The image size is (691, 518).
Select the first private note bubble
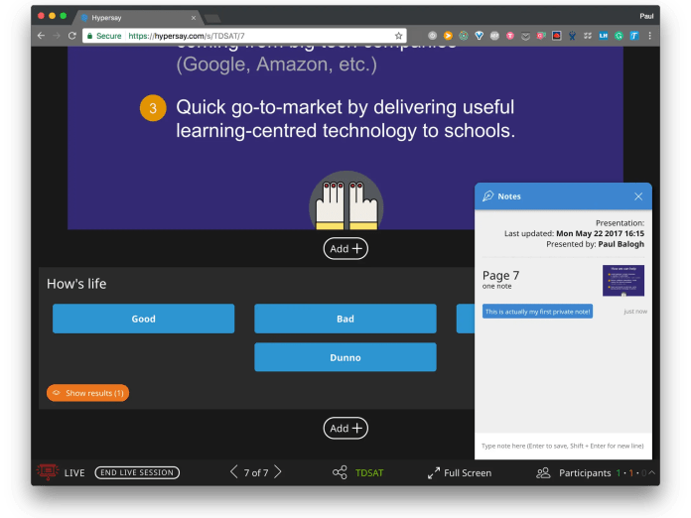point(537,312)
